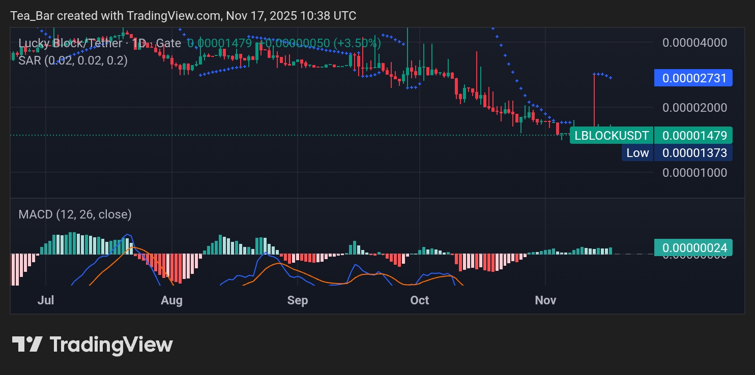This screenshot has width=755, height=375.
Task: Click the MACD histogram value 0.00000024
Action: pyautogui.click(x=693, y=247)
